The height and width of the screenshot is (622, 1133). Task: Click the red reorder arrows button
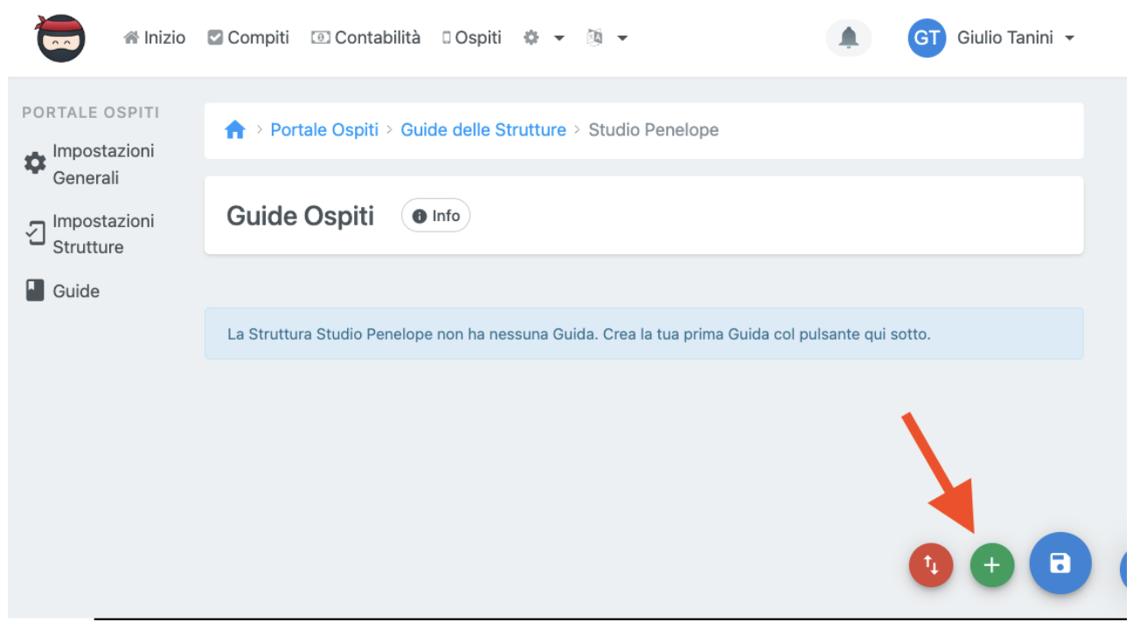click(931, 565)
